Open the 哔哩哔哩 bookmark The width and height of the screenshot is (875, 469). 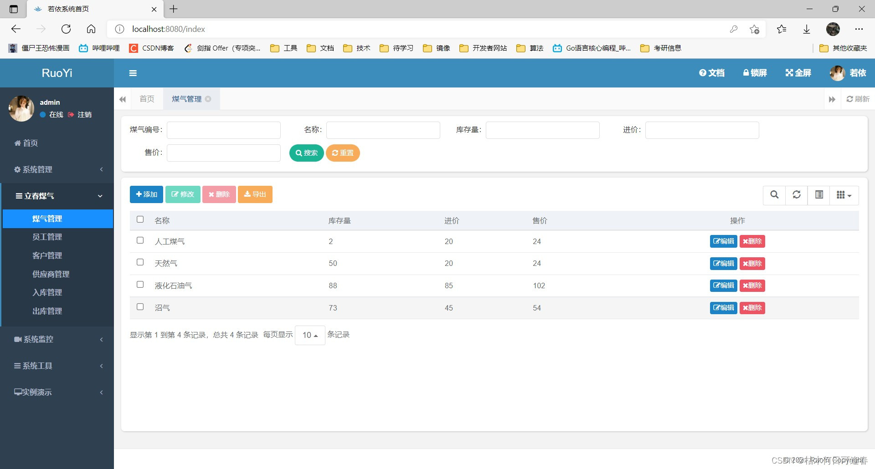(99, 48)
